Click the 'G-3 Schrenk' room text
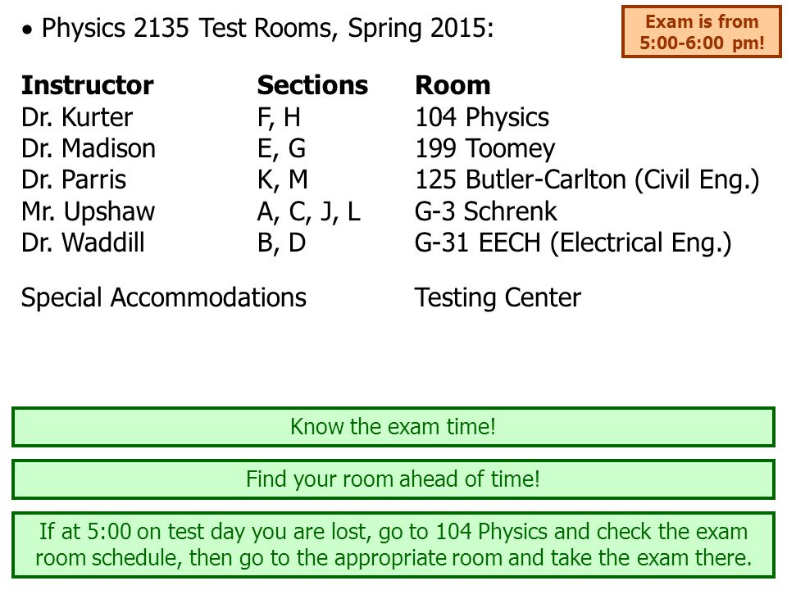The width and height of the screenshot is (787, 590). point(486,211)
